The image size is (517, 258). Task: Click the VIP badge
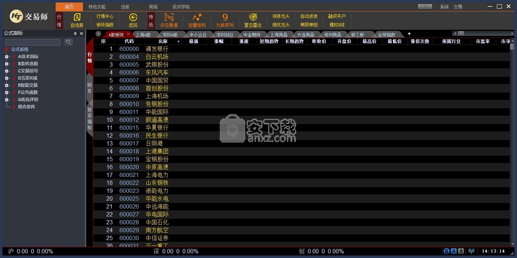[x=425, y=6]
